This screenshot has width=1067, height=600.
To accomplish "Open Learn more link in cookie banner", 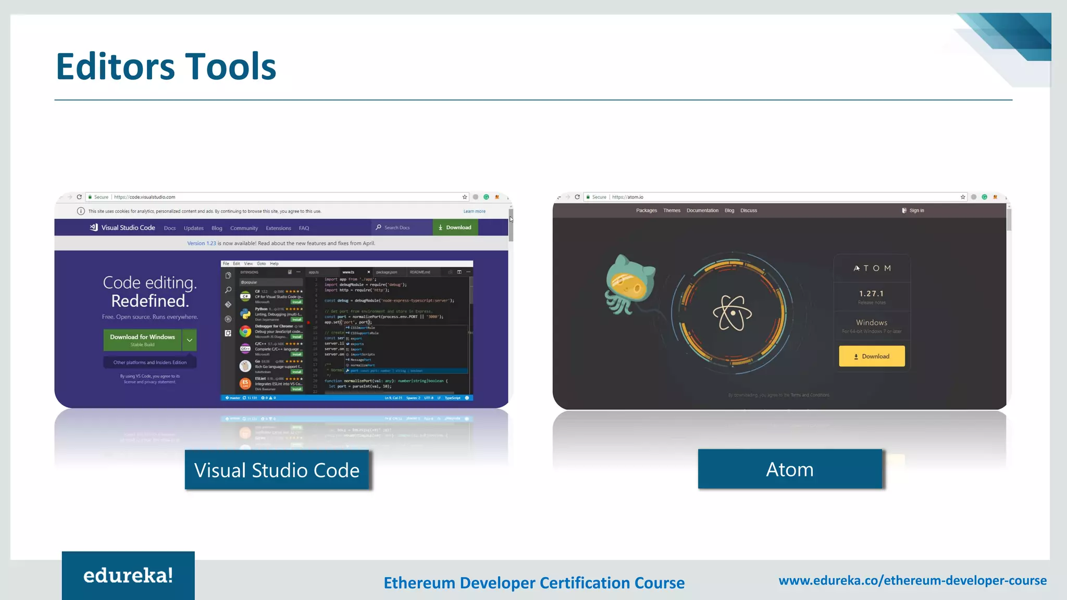I will [x=474, y=211].
